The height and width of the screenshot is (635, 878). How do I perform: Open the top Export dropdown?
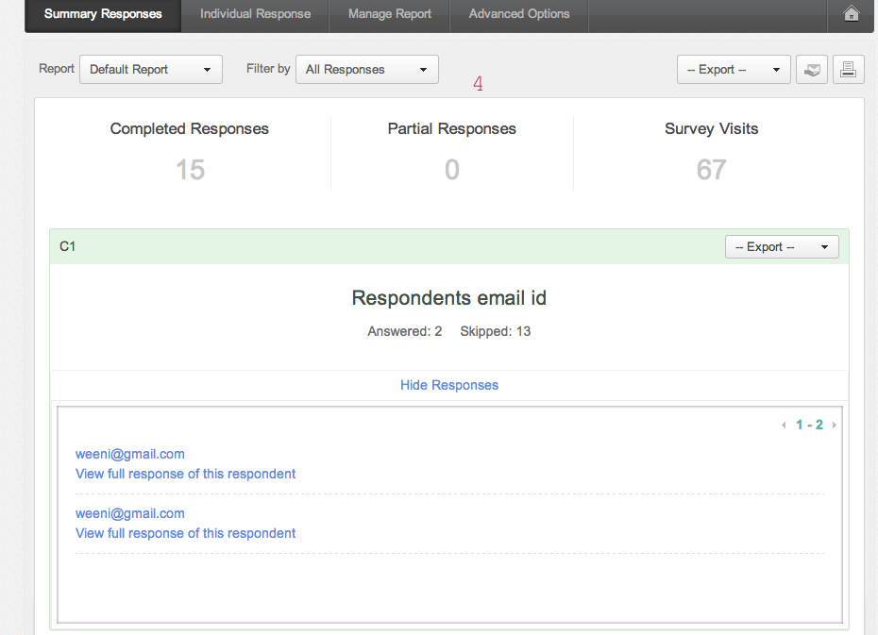(734, 70)
